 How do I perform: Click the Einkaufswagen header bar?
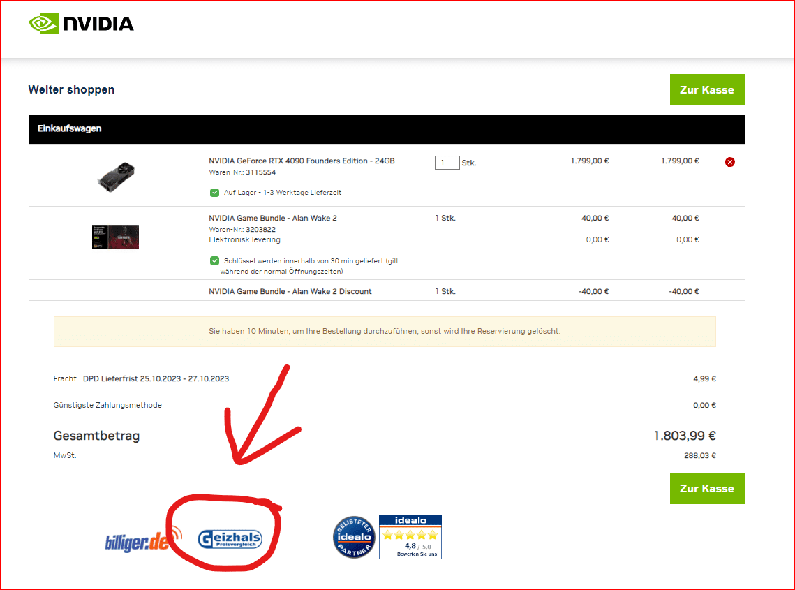(x=387, y=129)
